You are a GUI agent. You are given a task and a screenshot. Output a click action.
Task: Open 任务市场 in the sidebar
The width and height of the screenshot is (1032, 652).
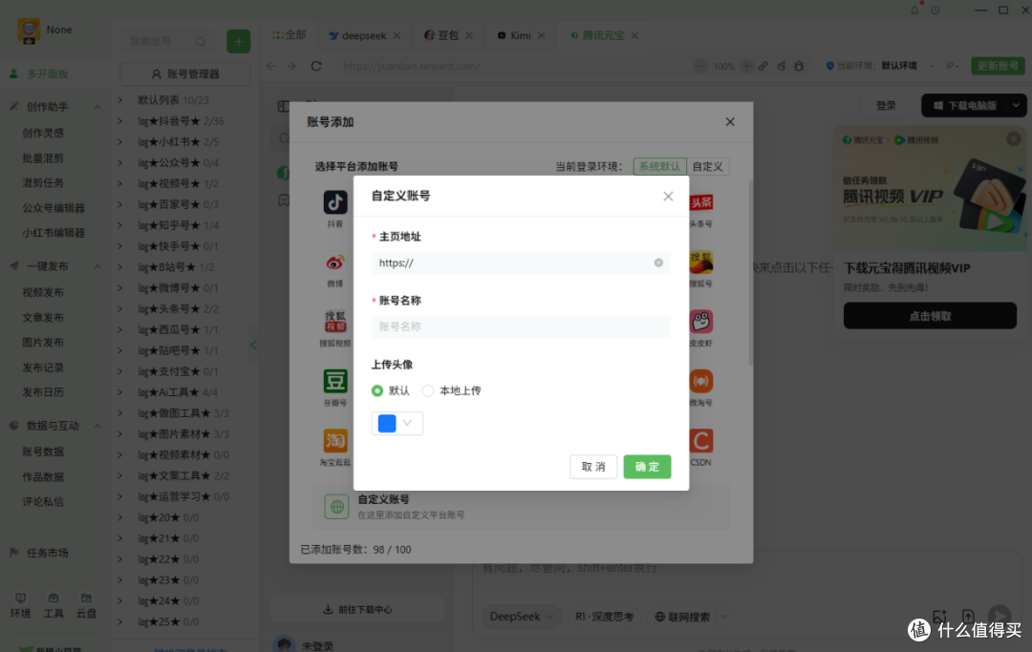tap(48, 553)
